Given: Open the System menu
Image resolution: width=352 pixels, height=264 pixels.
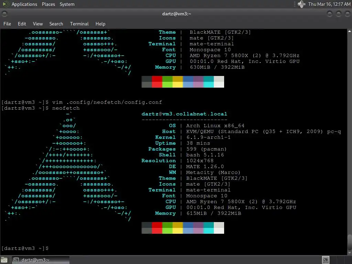Looking at the screenshot, I should 67,4.
